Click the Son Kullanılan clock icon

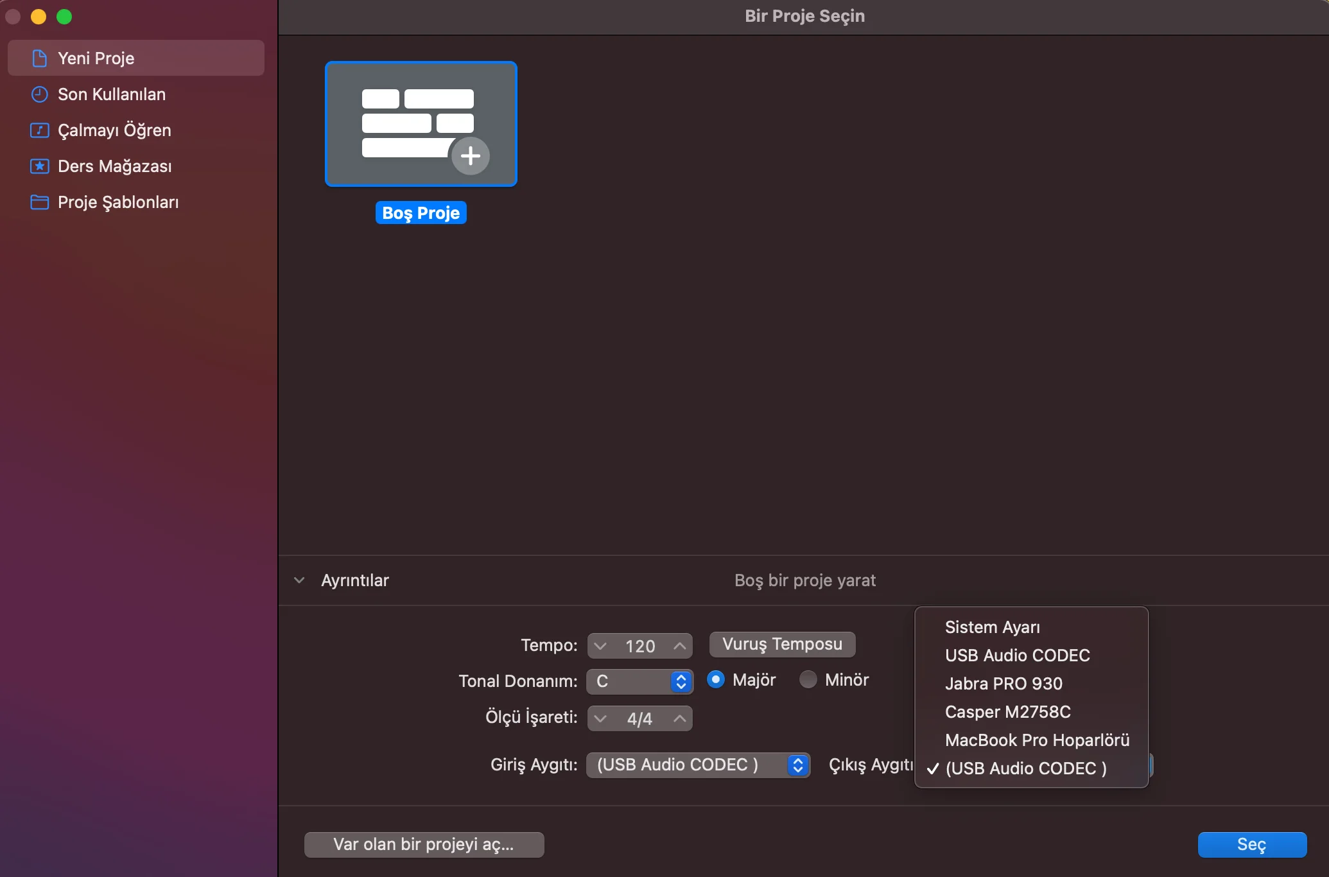39,94
